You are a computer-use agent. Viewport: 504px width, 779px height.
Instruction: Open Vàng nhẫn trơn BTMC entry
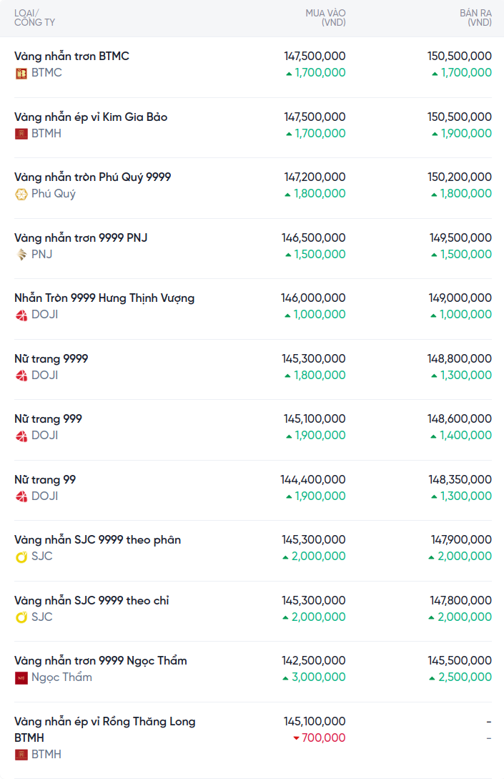click(71, 56)
